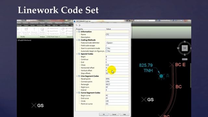
Task: Collapse the Line Segment Codes category
Action: pos(77,76)
